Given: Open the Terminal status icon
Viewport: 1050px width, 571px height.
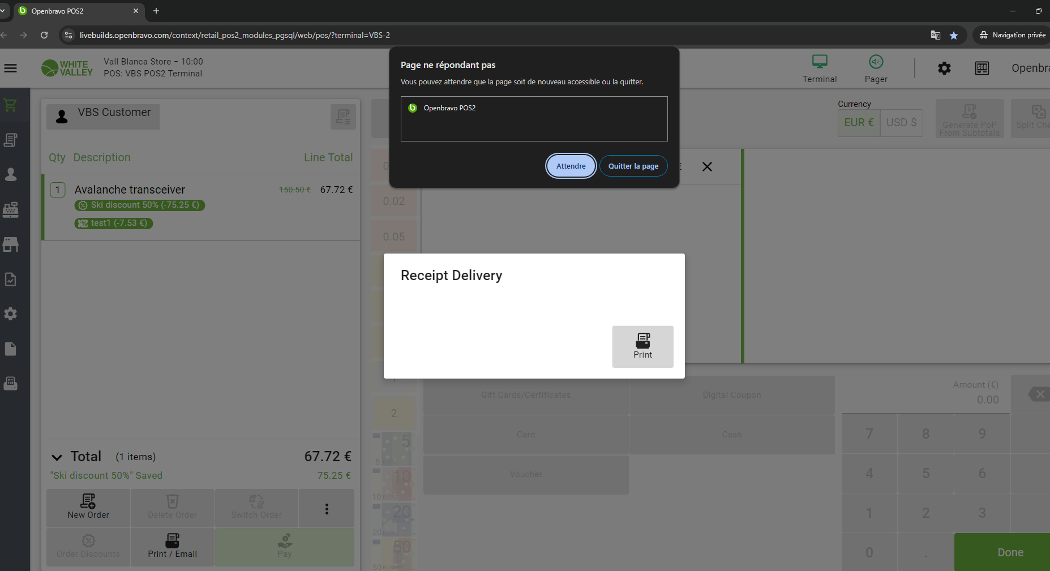Looking at the screenshot, I should 819,68.
